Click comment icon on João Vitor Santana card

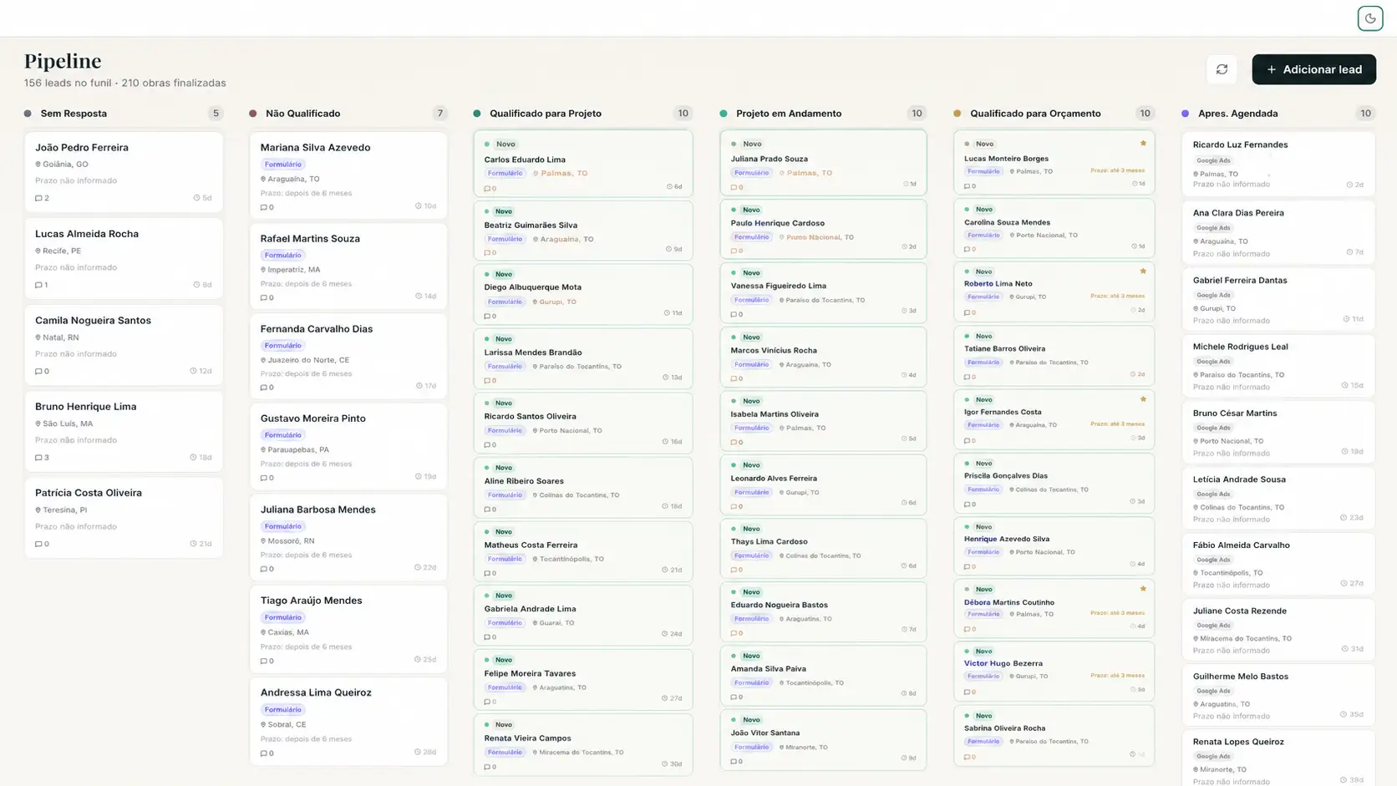(734, 762)
